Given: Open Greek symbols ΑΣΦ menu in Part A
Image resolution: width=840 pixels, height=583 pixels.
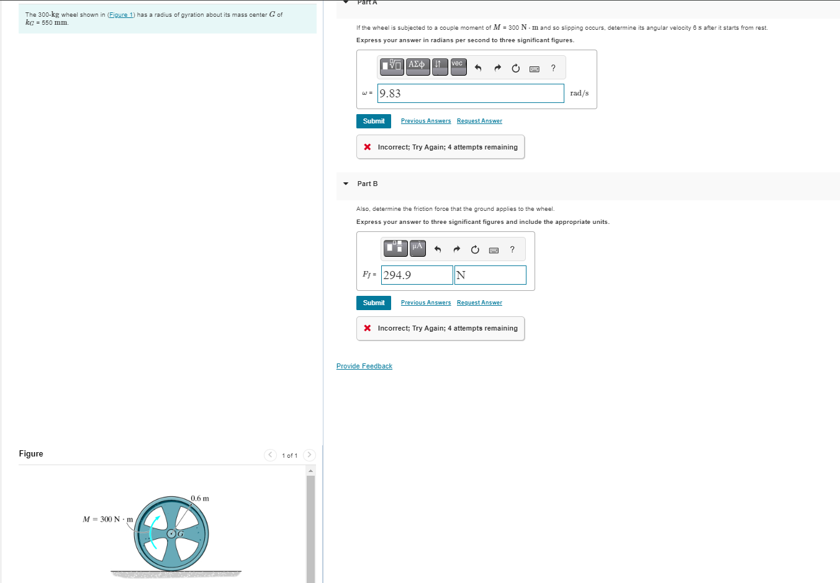Looking at the screenshot, I should click(418, 66).
